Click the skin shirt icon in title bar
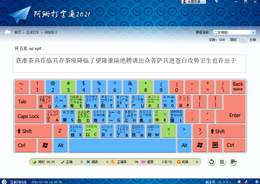Viewport: 260px width, 184px height. pyautogui.click(x=216, y=2)
